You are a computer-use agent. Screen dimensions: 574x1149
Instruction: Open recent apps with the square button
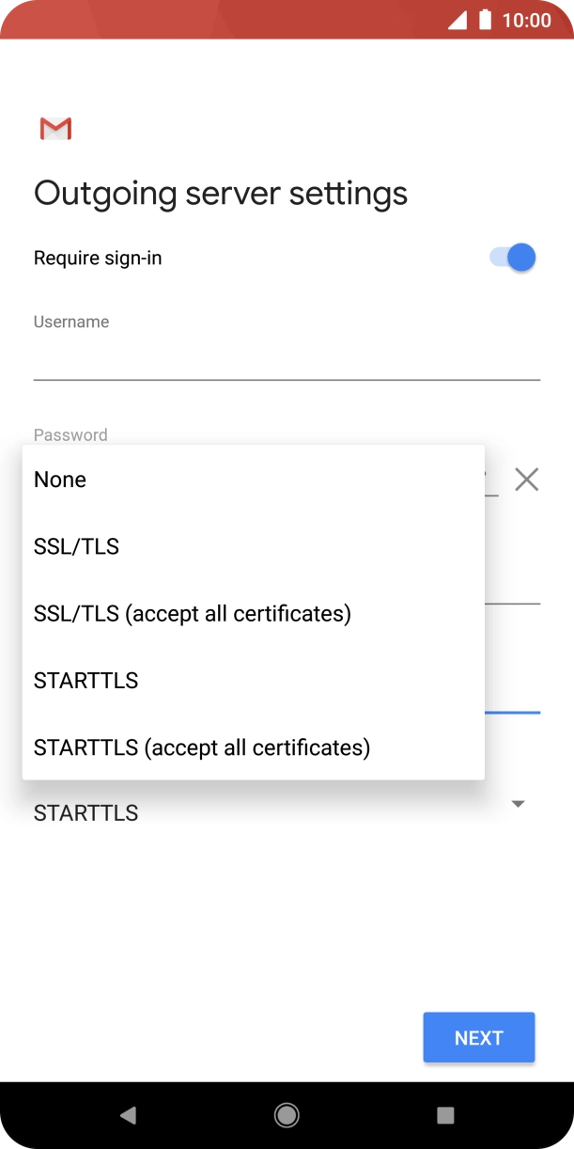click(x=444, y=1114)
